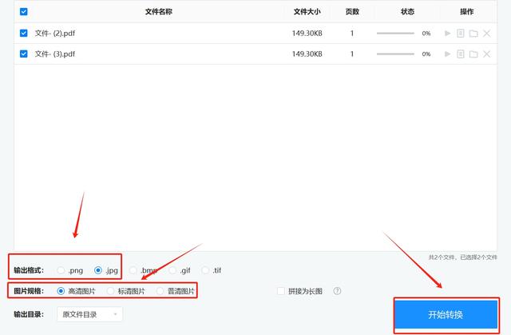Uncheck the checkbox for 文件- (2).pdf

point(23,33)
